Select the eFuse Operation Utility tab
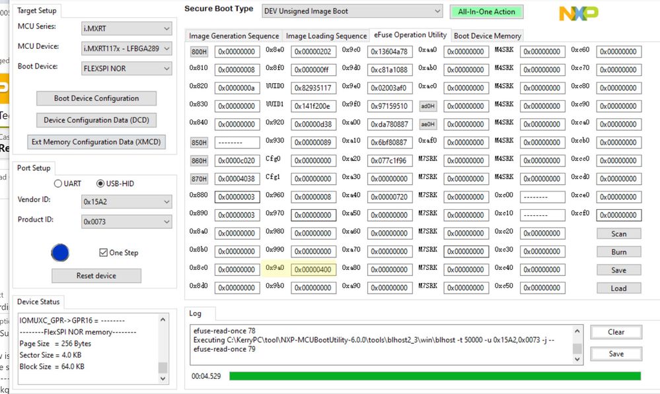Image resolution: width=660 pixels, height=394 pixels. [x=410, y=34]
